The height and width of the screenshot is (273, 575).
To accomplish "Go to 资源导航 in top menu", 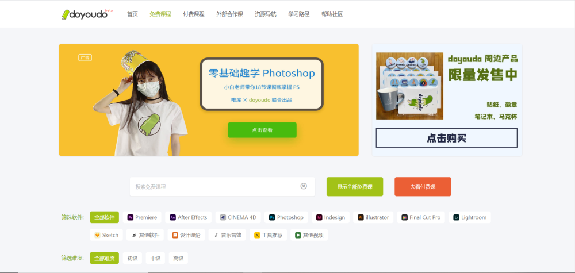I will coord(265,14).
